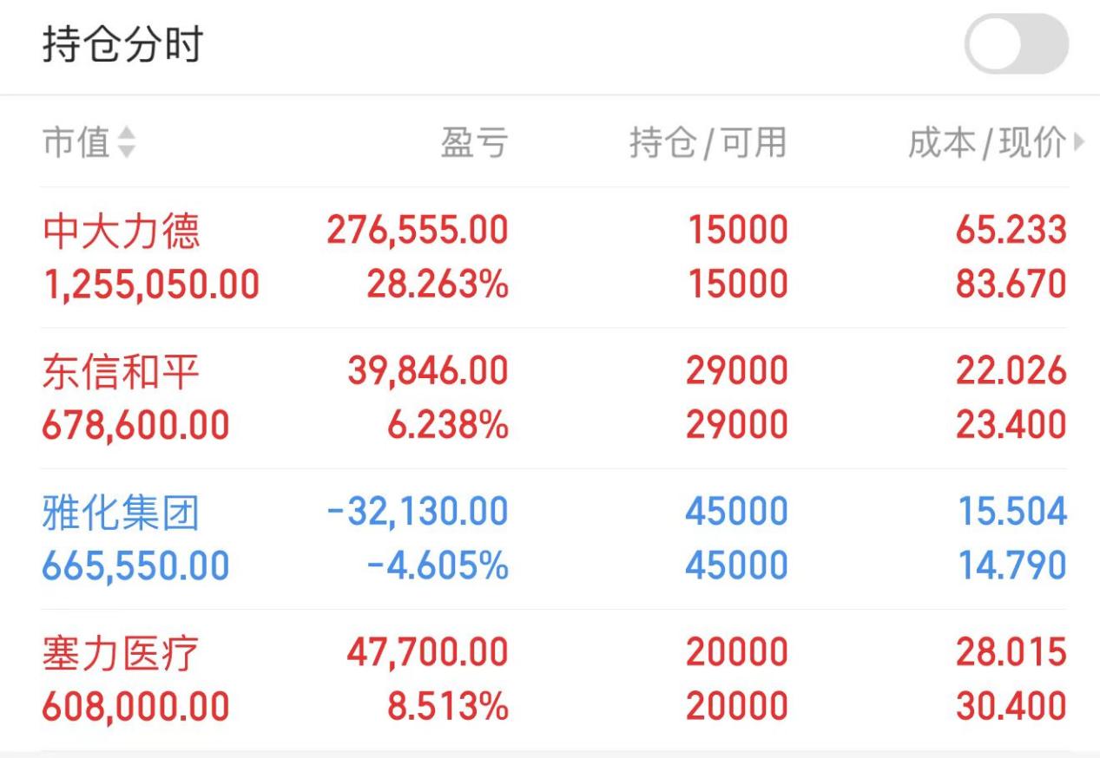Open 塞力医疗 stock holding
The height and width of the screenshot is (758, 1100).
[122, 652]
